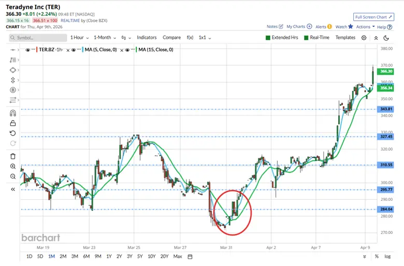The image size is (404, 266).
Task: Select the trend line drawing tool
Action: click(13, 50)
